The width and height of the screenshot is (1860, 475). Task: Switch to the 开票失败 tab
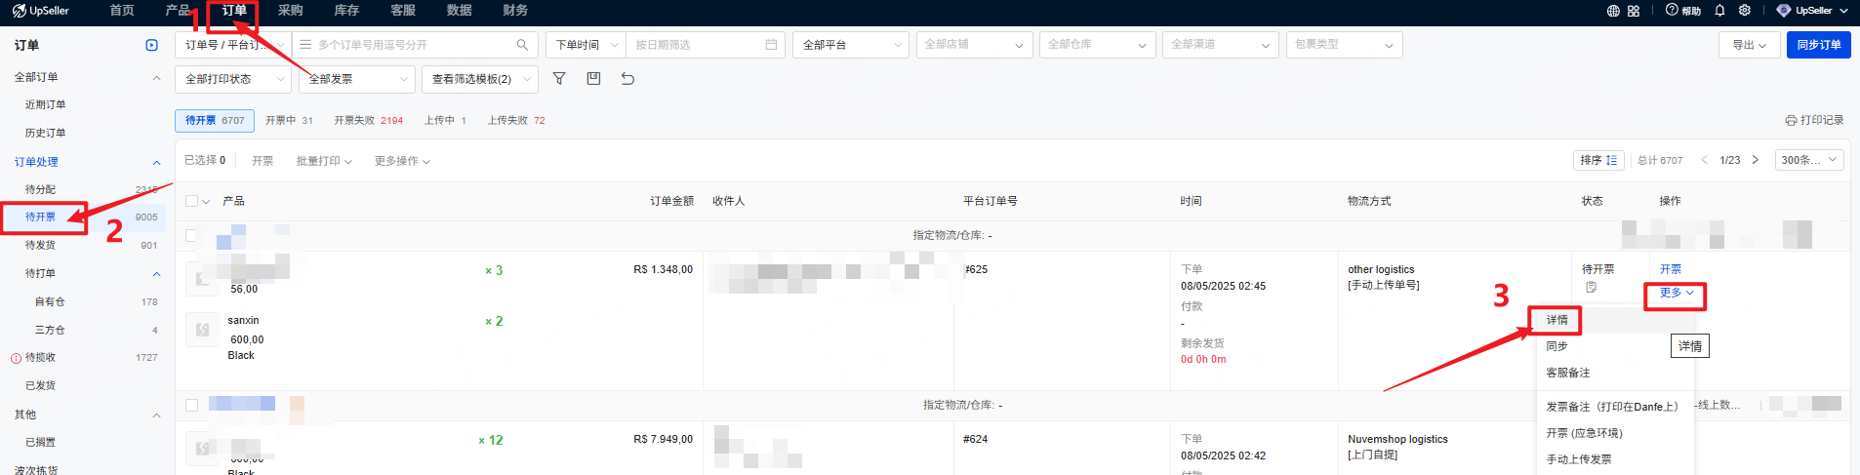coord(367,121)
